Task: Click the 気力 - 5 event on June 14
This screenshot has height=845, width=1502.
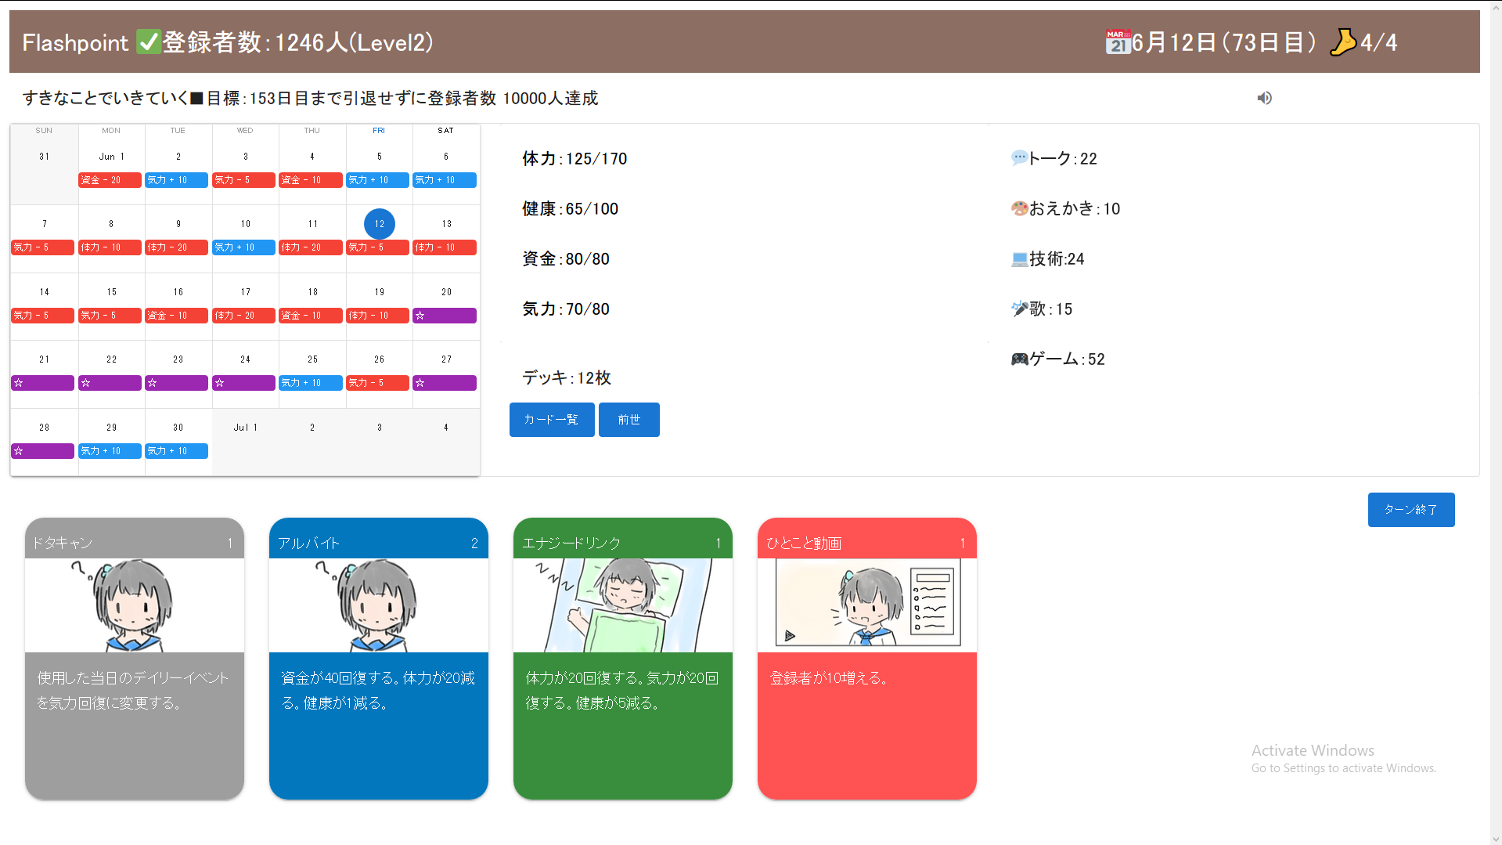Action: tap(43, 316)
